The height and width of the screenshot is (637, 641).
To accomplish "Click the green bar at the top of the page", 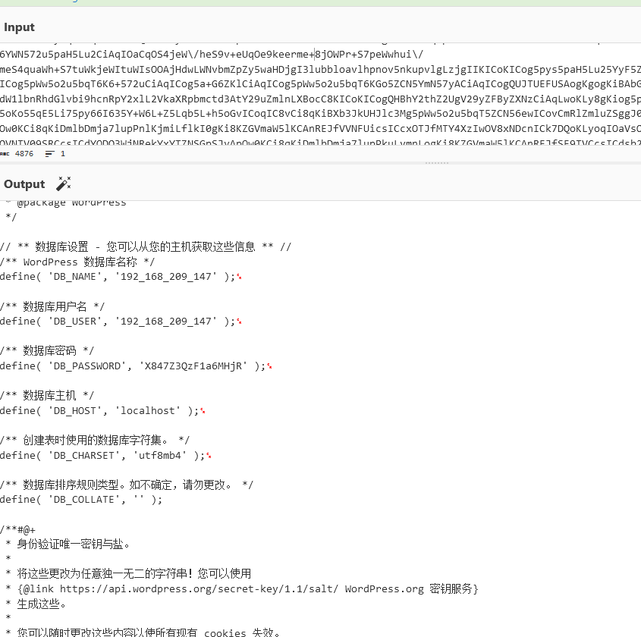I will [320, 3].
